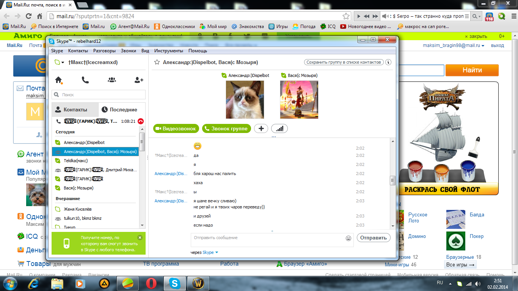Open Инструменты menu
518x291 pixels.
coord(169,51)
